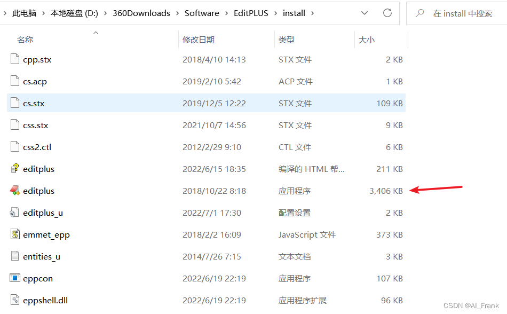The height and width of the screenshot is (314, 507).
Task: Select the file named css.stx
Action: (x=36, y=125)
